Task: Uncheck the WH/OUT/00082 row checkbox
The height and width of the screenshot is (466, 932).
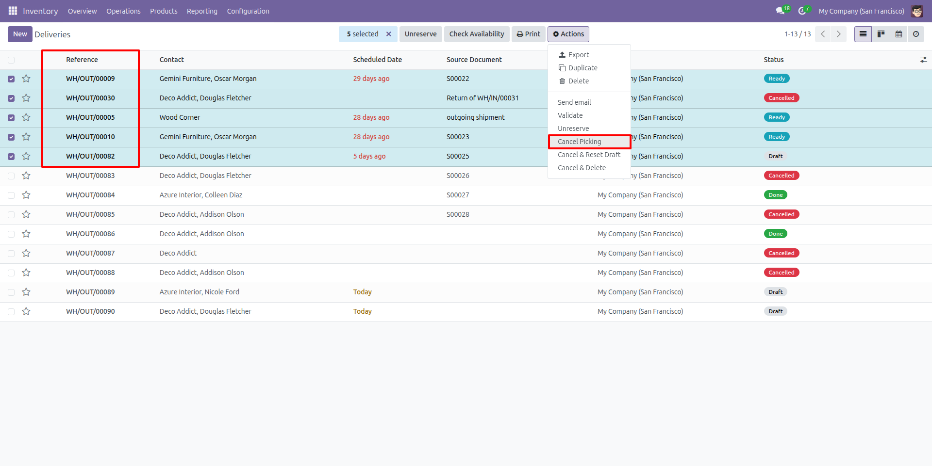Action: click(x=11, y=157)
